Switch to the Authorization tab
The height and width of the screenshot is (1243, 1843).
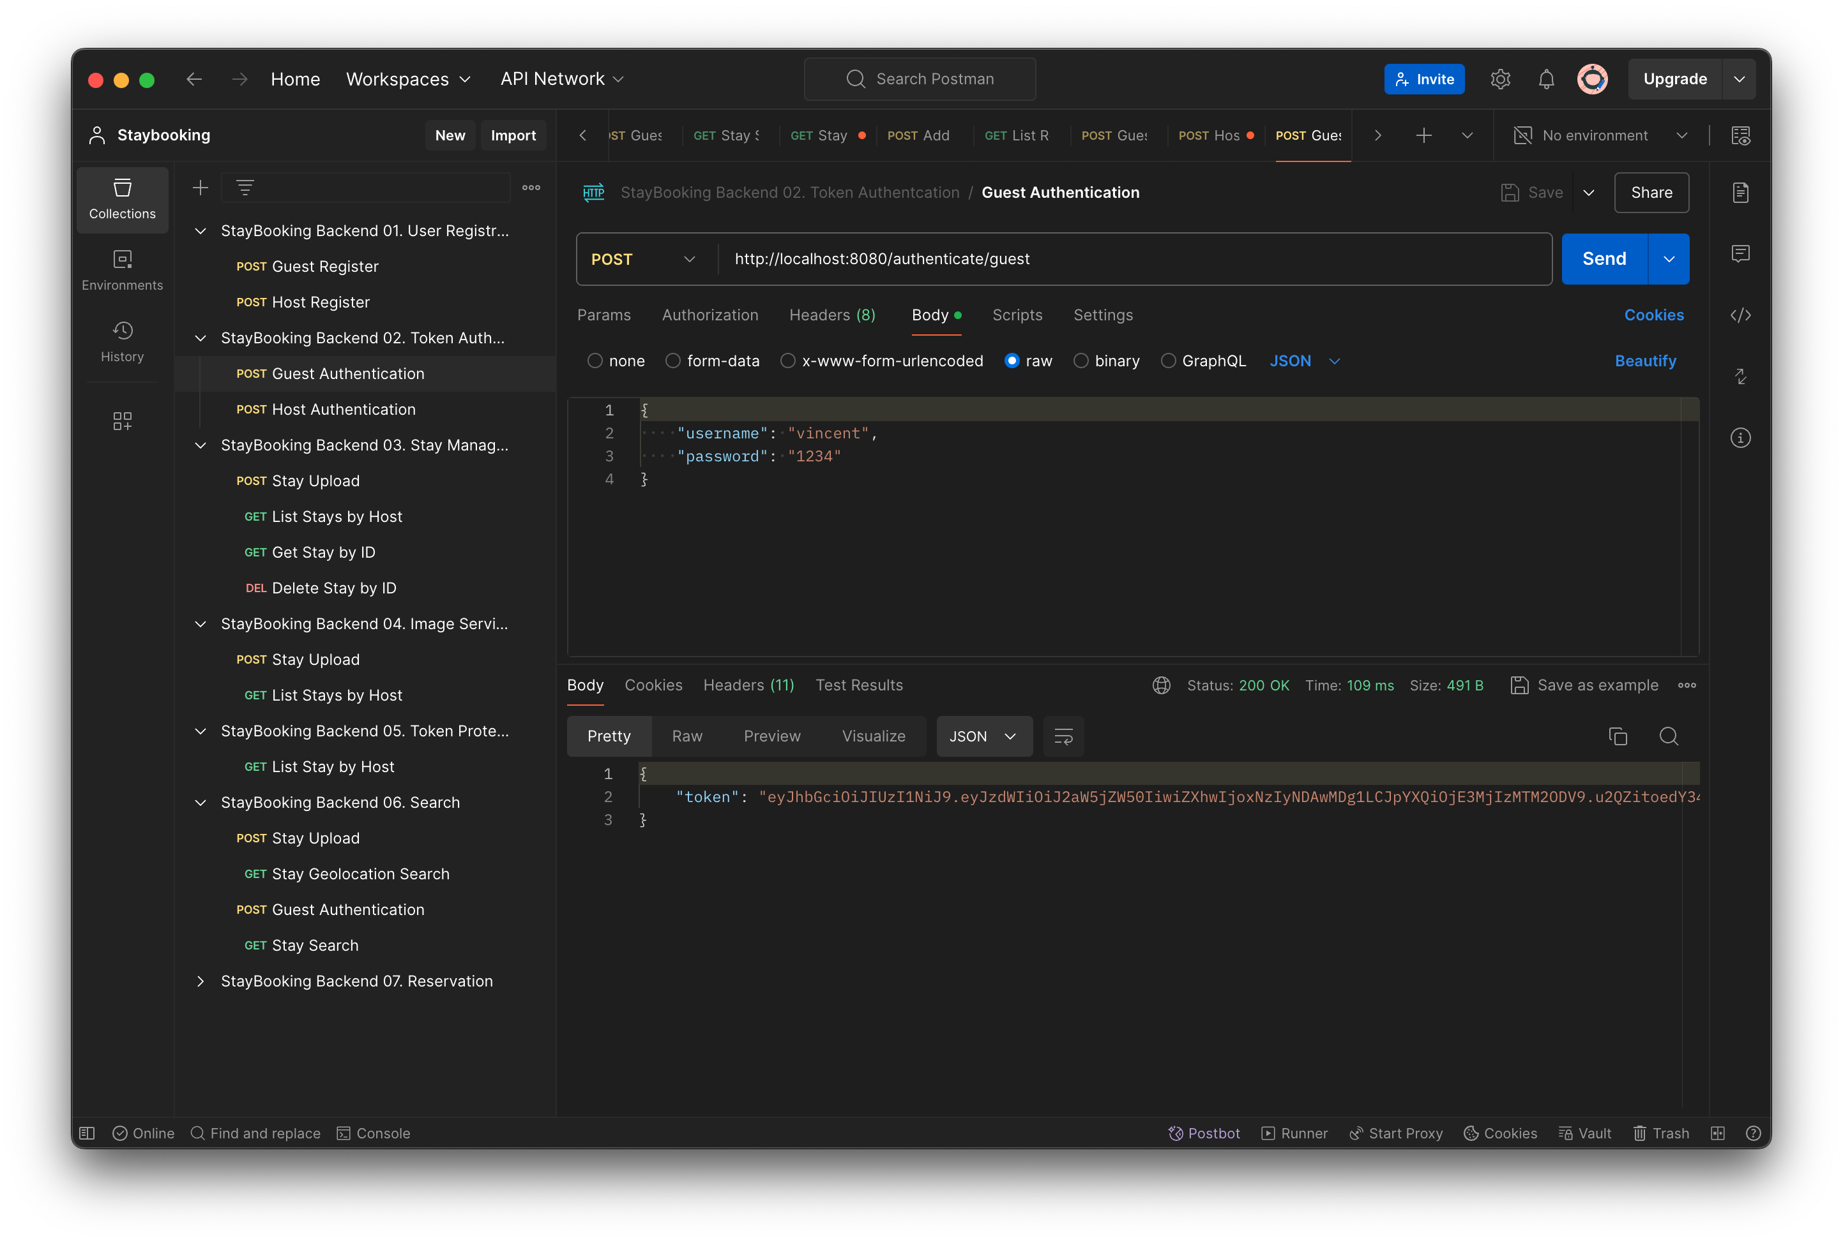(x=709, y=315)
